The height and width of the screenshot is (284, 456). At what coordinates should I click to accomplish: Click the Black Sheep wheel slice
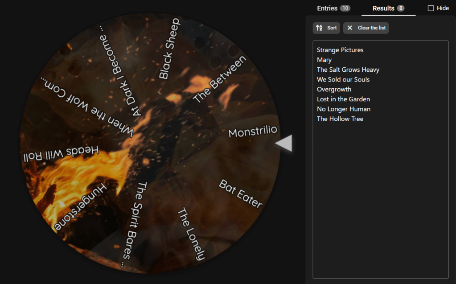tap(169, 49)
